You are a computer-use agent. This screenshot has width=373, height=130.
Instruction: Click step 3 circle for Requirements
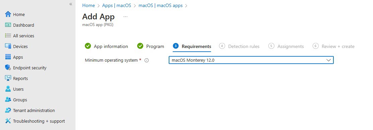[175, 46]
